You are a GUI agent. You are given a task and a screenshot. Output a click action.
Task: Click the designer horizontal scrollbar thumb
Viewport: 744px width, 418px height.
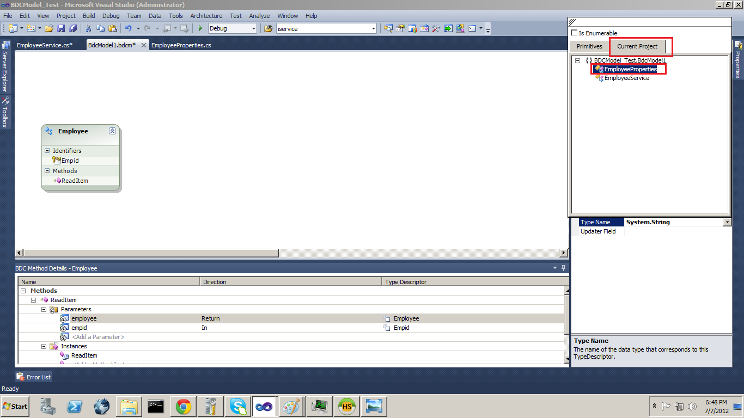(x=151, y=253)
